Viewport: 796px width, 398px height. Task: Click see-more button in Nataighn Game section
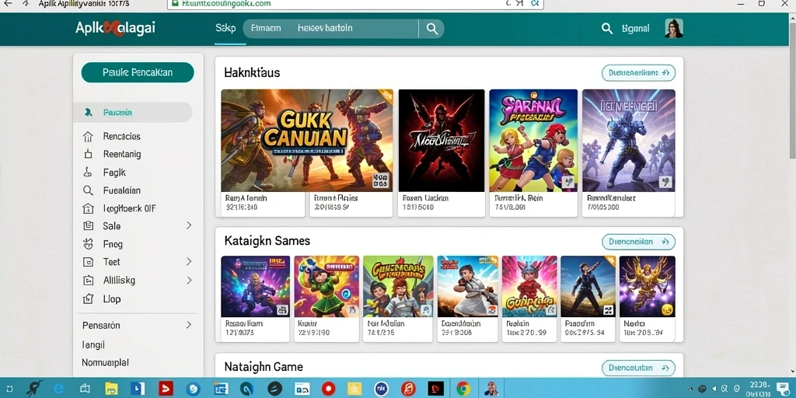[x=639, y=368]
